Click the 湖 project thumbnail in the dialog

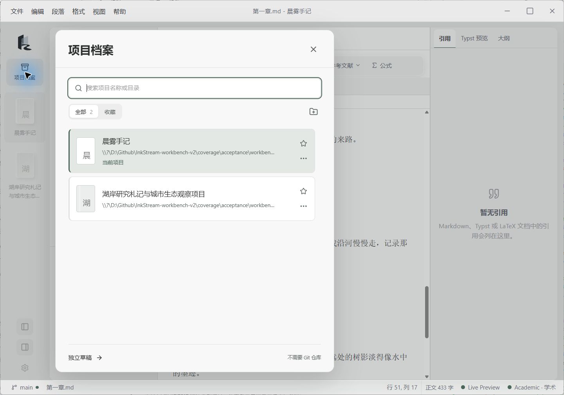(x=86, y=198)
